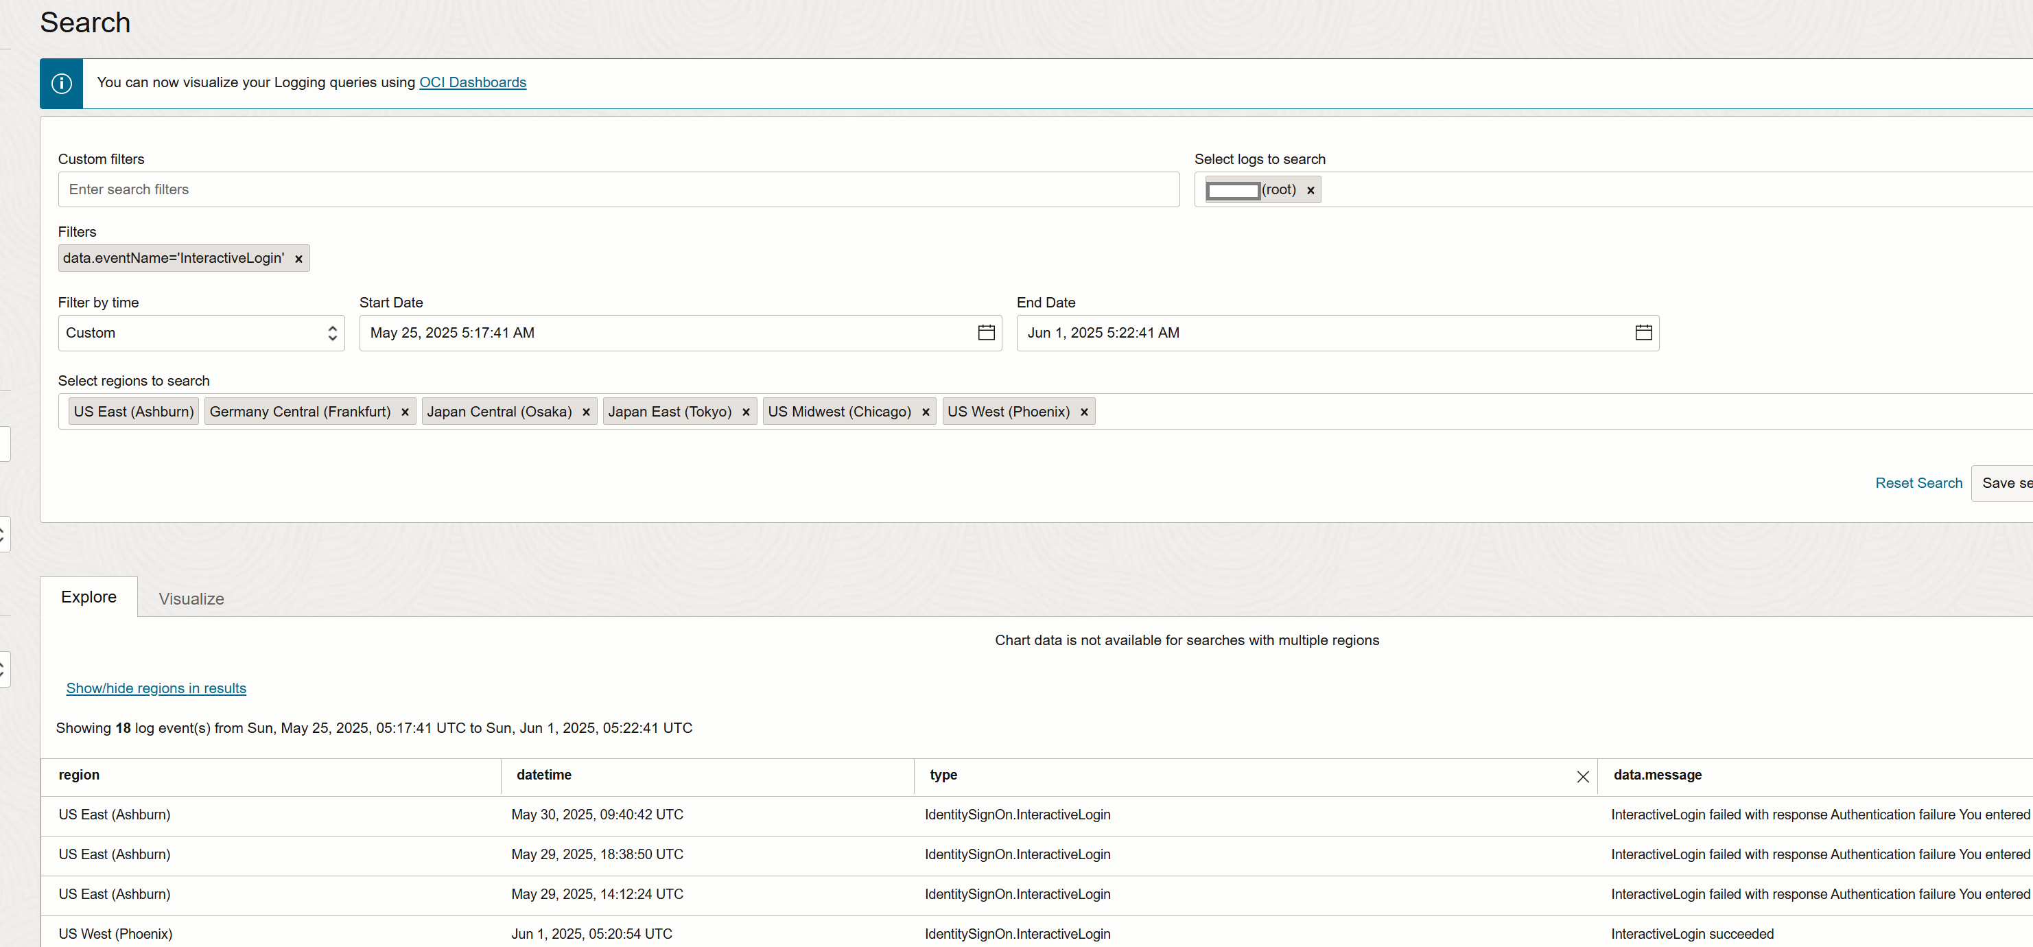This screenshot has height=947, width=2033.
Task: Click the Enter search filters field
Action: [619, 189]
